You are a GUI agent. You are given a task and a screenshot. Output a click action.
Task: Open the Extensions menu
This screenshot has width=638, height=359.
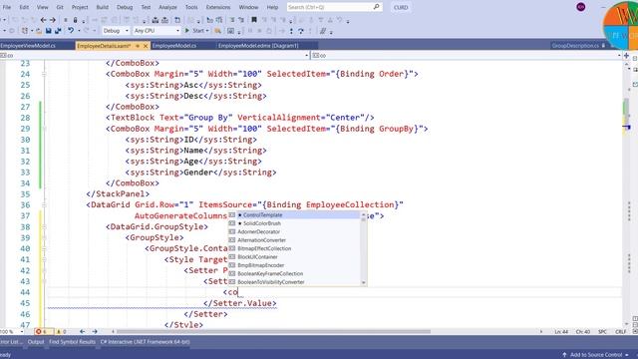(218, 7)
